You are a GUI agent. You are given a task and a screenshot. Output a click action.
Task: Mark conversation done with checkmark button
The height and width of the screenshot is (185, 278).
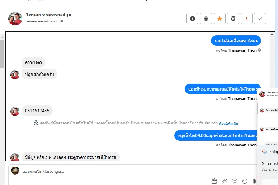coord(260,18)
